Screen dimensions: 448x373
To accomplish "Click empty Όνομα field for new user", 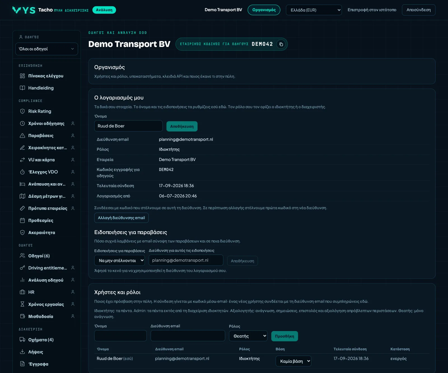I will point(121,336).
